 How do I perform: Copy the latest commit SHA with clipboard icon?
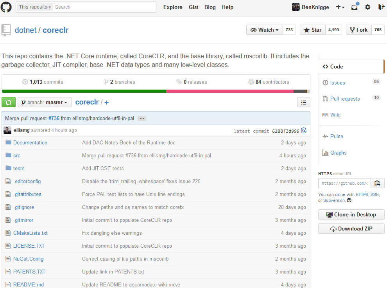point(304,130)
